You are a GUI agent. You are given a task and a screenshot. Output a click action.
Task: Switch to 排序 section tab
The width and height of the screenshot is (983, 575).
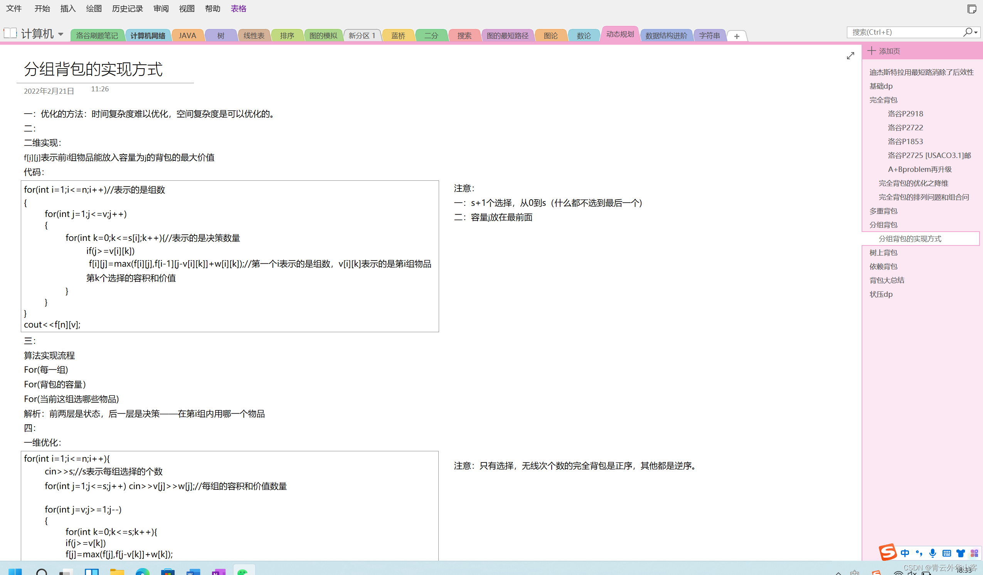pyautogui.click(x=287, y=35)
